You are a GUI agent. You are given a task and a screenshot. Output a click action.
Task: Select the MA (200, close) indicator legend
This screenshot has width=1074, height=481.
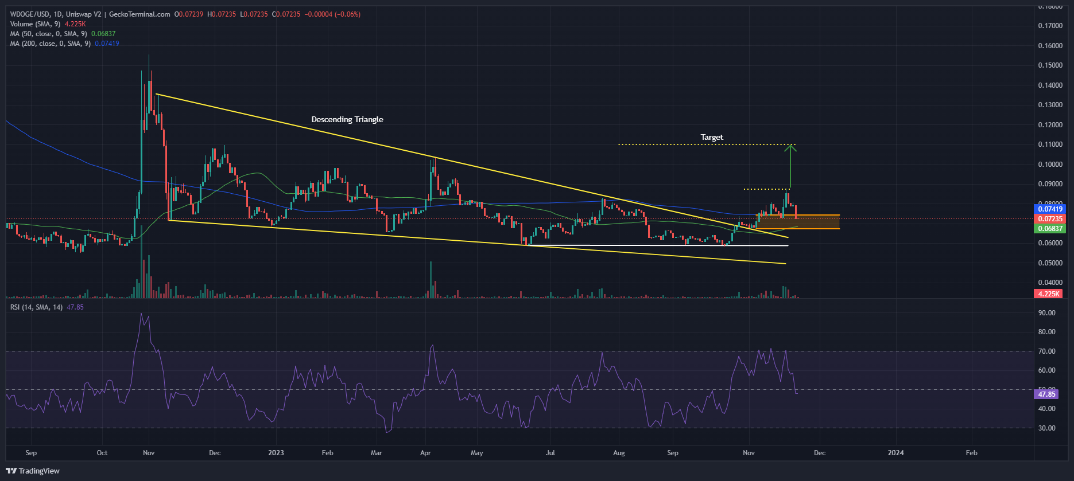51,44
